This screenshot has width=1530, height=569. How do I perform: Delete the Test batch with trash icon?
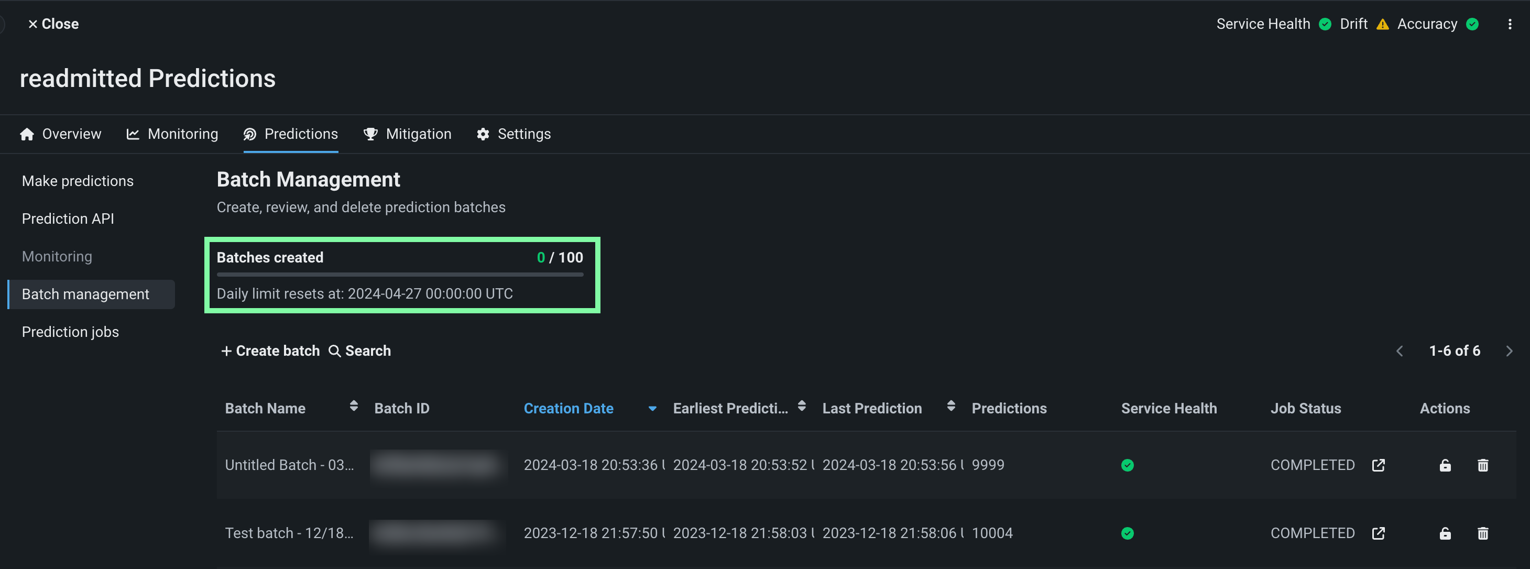pyautogui.click(x=1482, y=533)
